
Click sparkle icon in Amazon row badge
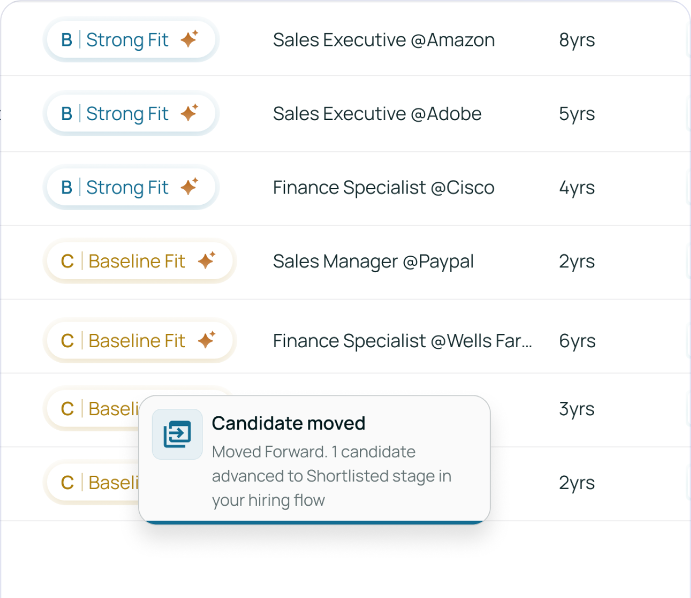189,39
